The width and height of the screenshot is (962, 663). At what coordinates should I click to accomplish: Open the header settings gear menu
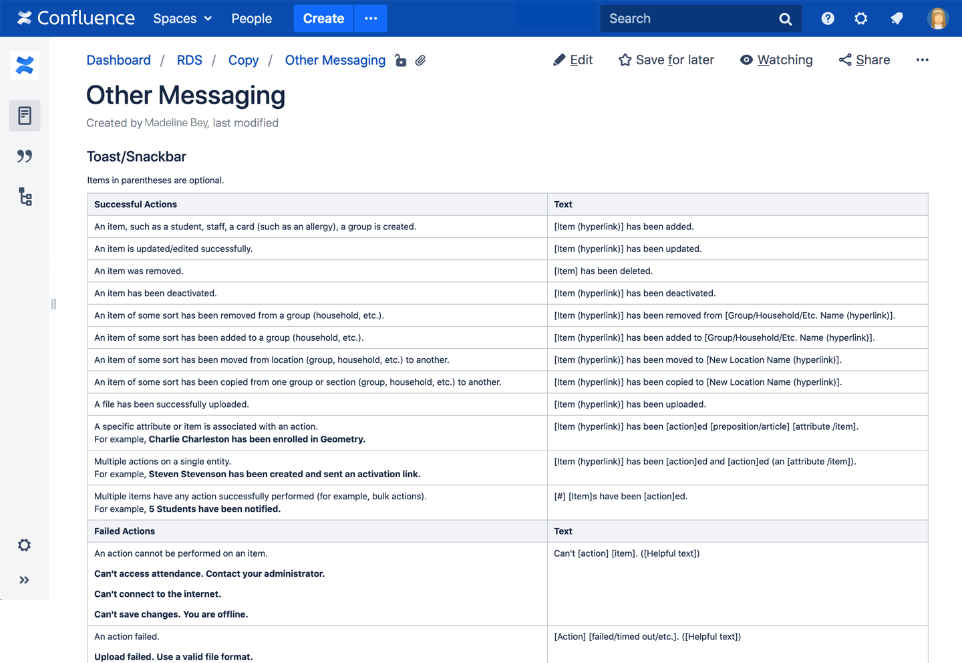click(861, 18)
